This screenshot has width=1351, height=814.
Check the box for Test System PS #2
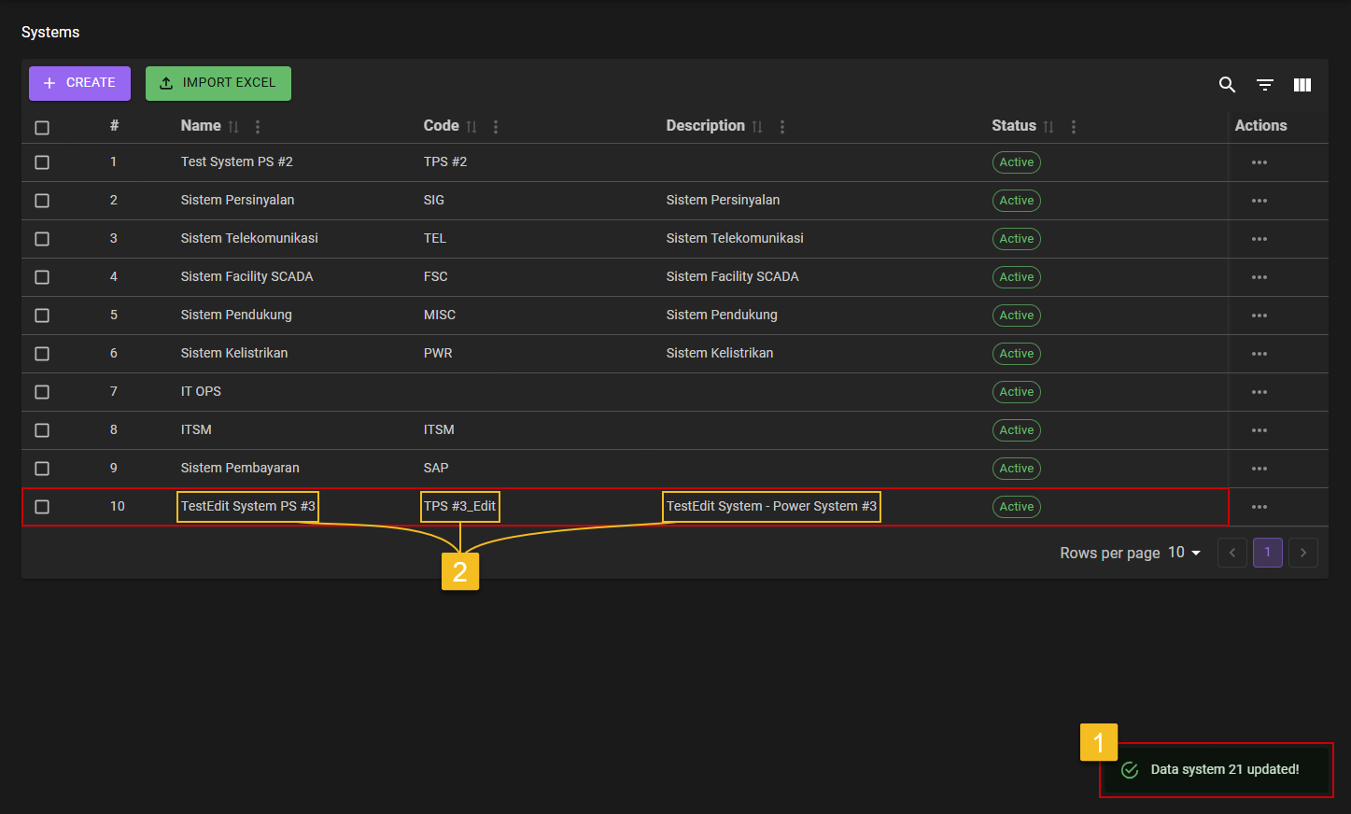pyautogui.click(x=42, y=162)
